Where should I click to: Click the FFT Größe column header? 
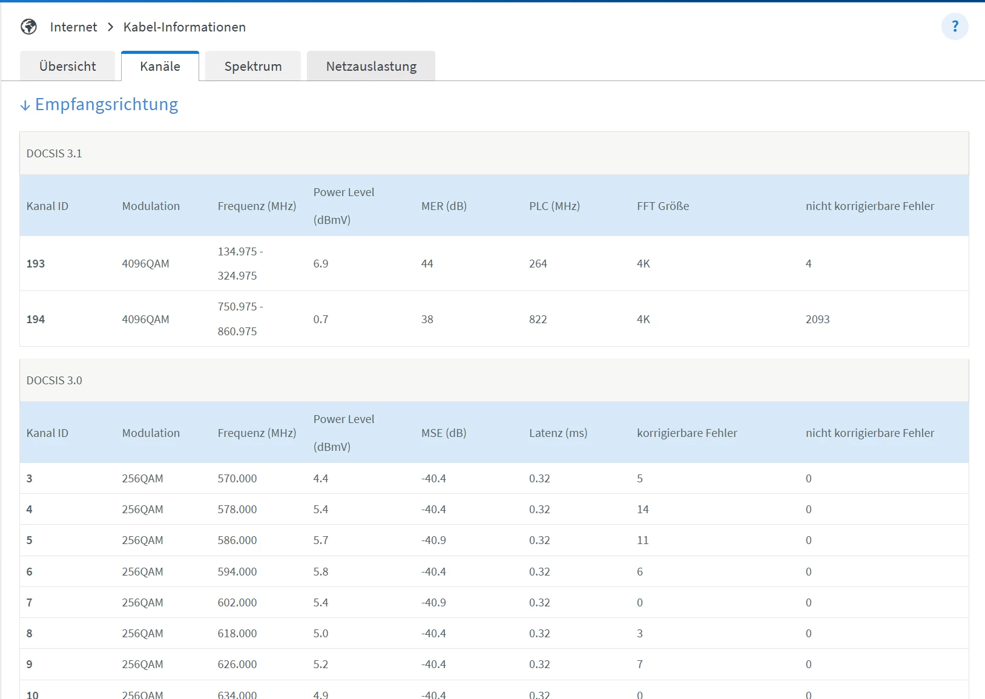(x=662, y=206)
